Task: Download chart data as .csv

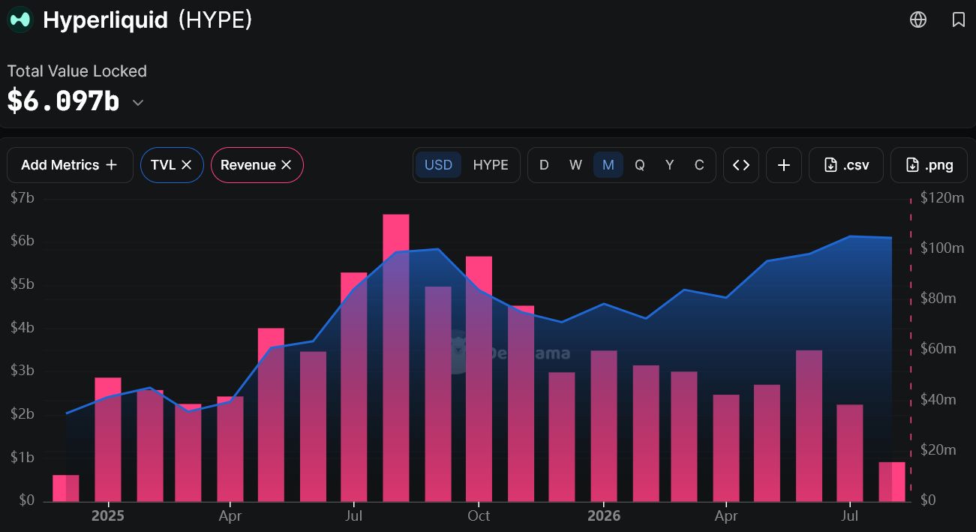Action: pyautogui.click(x=846, y=165)
